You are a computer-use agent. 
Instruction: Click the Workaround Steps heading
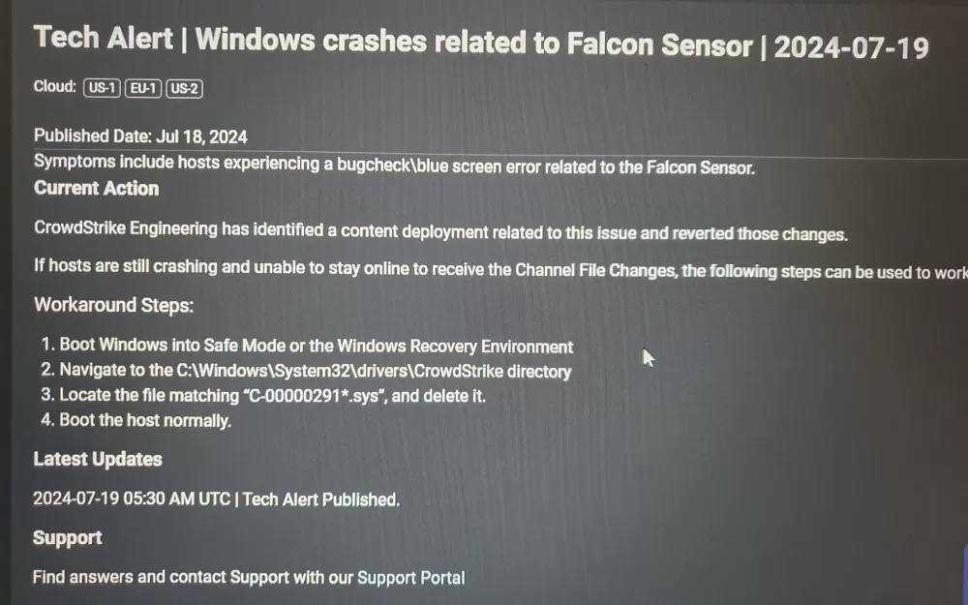[114, 305]
